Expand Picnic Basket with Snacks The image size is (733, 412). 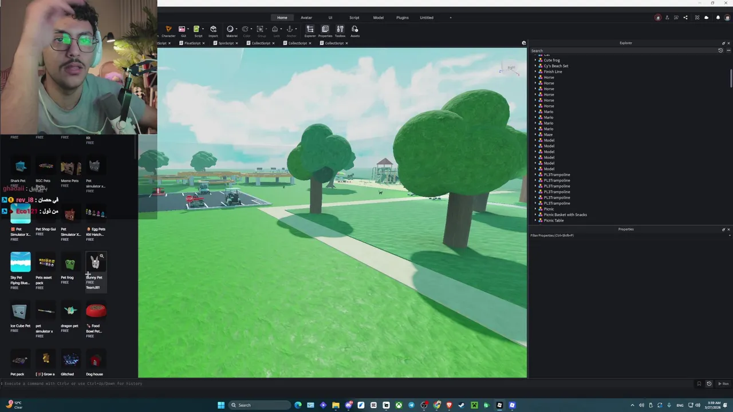535,215
